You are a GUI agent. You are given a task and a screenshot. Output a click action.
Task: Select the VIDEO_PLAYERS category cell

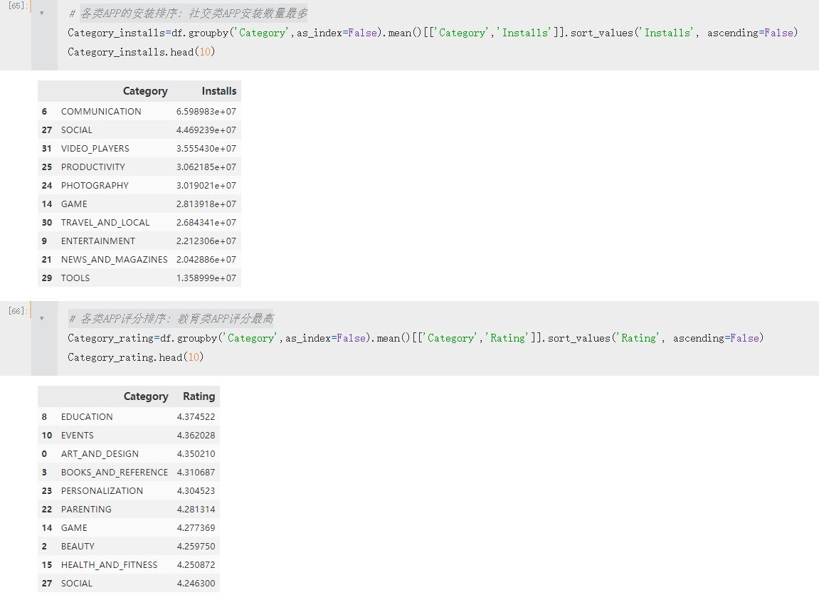point(95,148)
